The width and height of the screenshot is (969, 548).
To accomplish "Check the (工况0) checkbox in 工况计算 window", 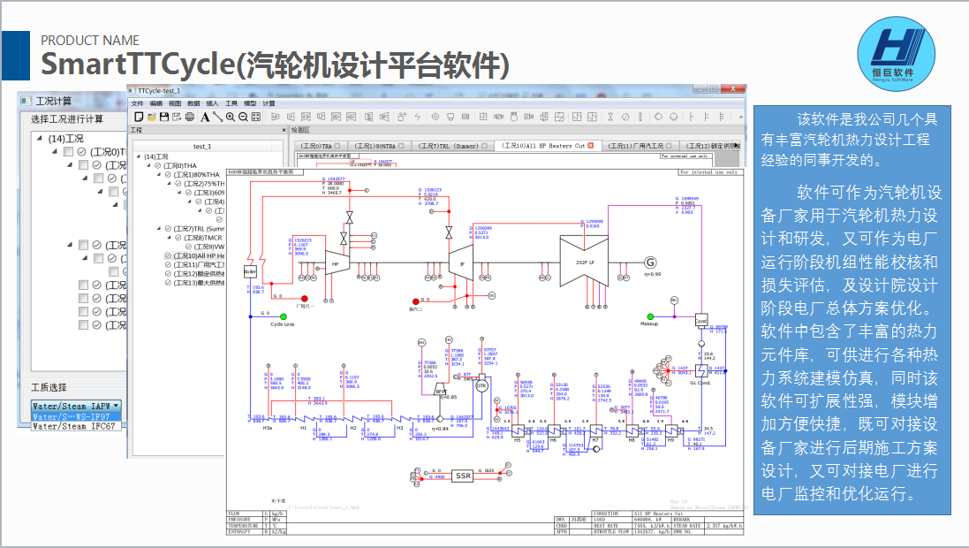I will [69, 151].
